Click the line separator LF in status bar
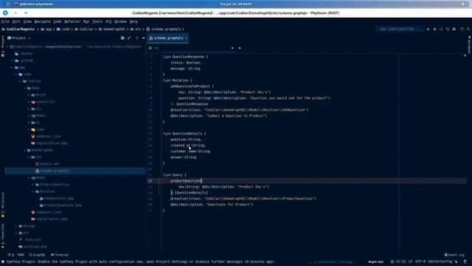 pyautogui.click(x=410, y=262)
